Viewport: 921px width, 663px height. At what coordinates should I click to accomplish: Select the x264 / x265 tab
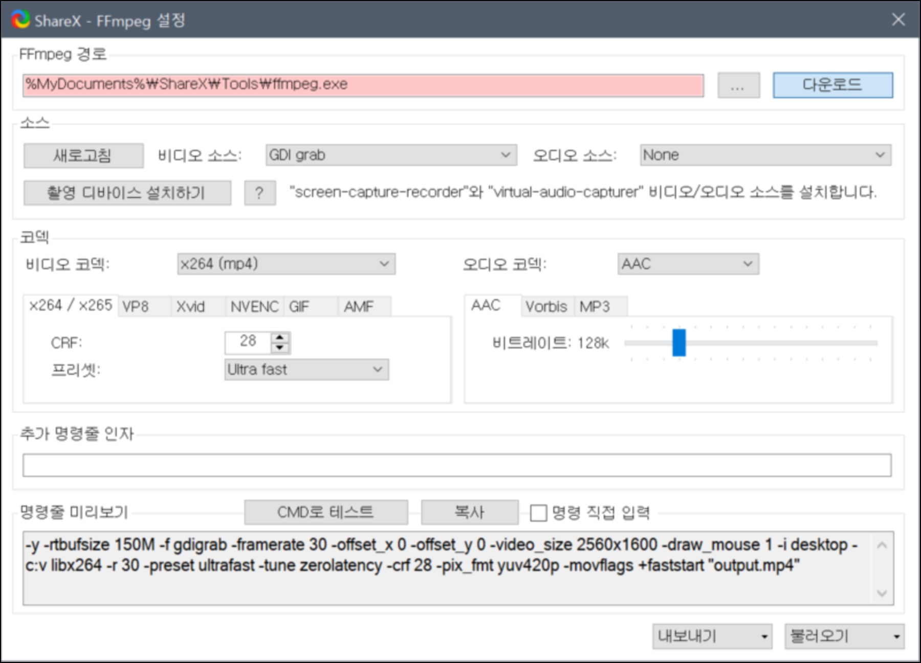[71, 305]
